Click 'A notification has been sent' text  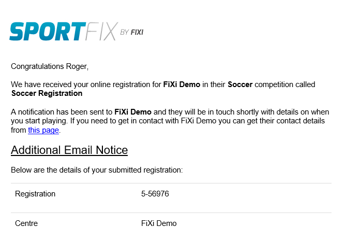62,112
